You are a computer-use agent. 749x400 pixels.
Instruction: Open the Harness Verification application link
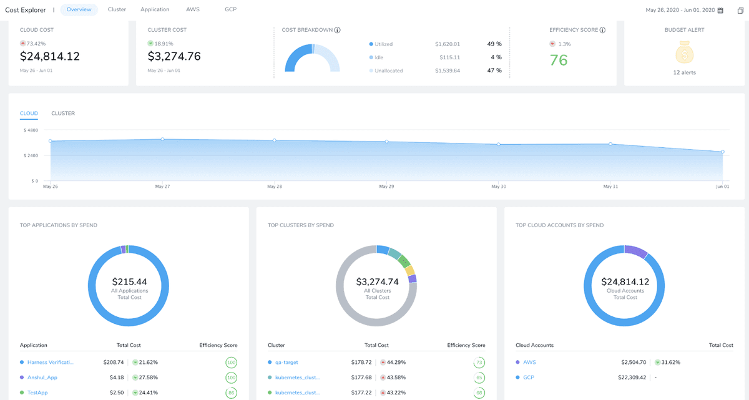(x=51, y=362)
